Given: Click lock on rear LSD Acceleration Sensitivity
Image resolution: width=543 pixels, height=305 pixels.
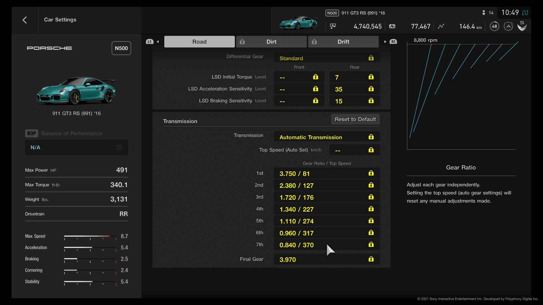Looking at the screenshot, I should tap(371, 89).
